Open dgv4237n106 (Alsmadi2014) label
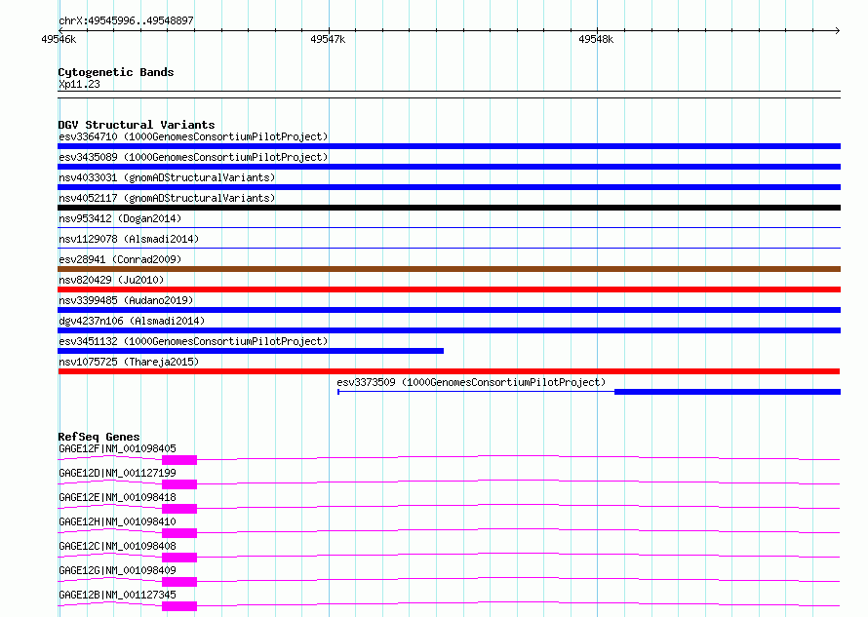 pyautogui.click(x=132, y=321)
